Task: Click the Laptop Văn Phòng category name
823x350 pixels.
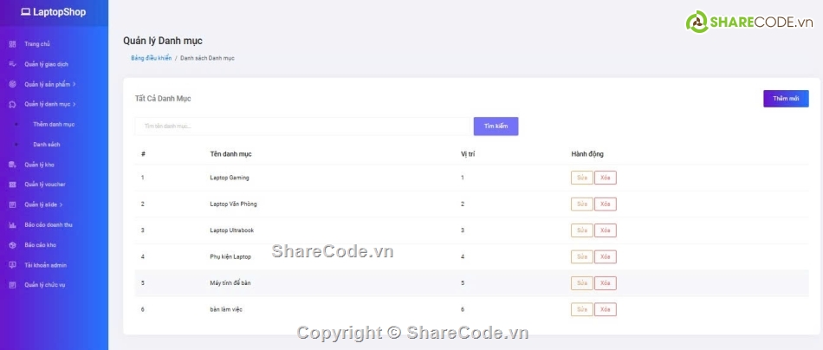Action: (x=234, y=204)
